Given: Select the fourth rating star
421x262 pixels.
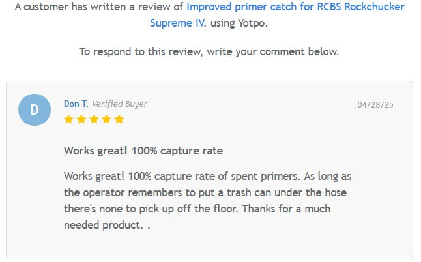Looking at the screenshot, I should (106, 119).
